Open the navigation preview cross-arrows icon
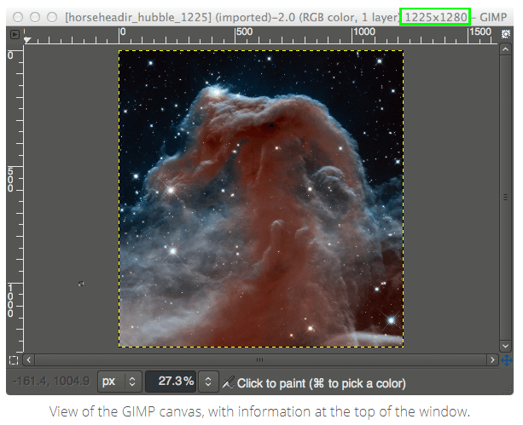 point(506,360)
